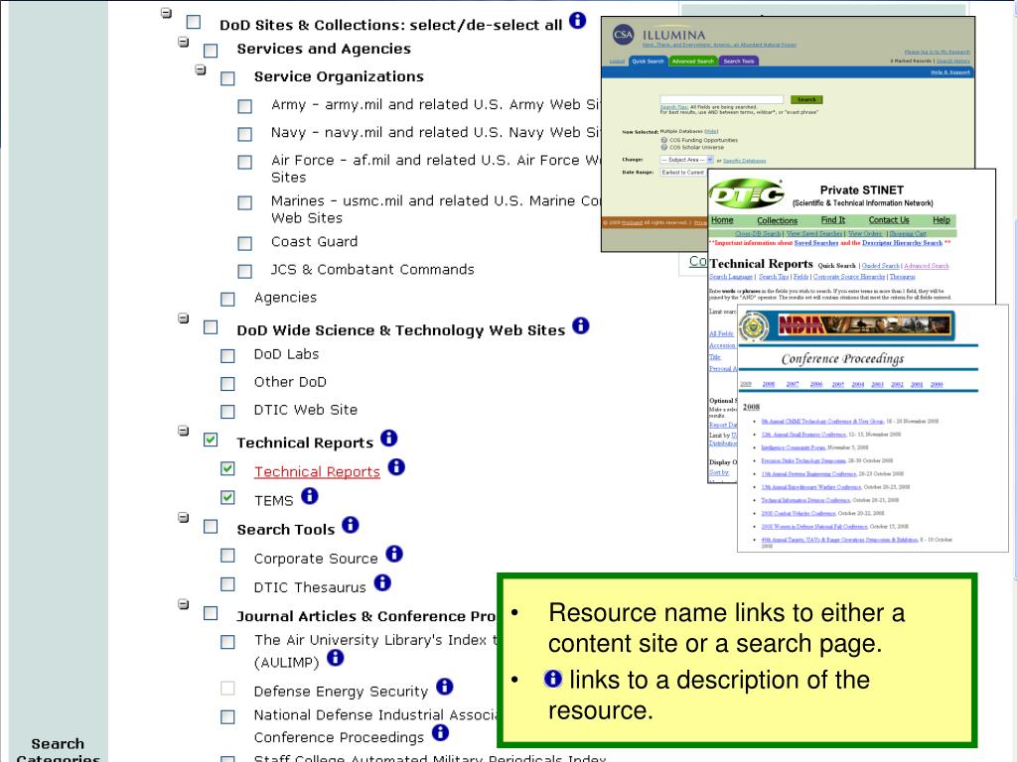Click the green Search button in Illumina
The height and width of the screenshot is (762, 1017).
tap(806, 99)
